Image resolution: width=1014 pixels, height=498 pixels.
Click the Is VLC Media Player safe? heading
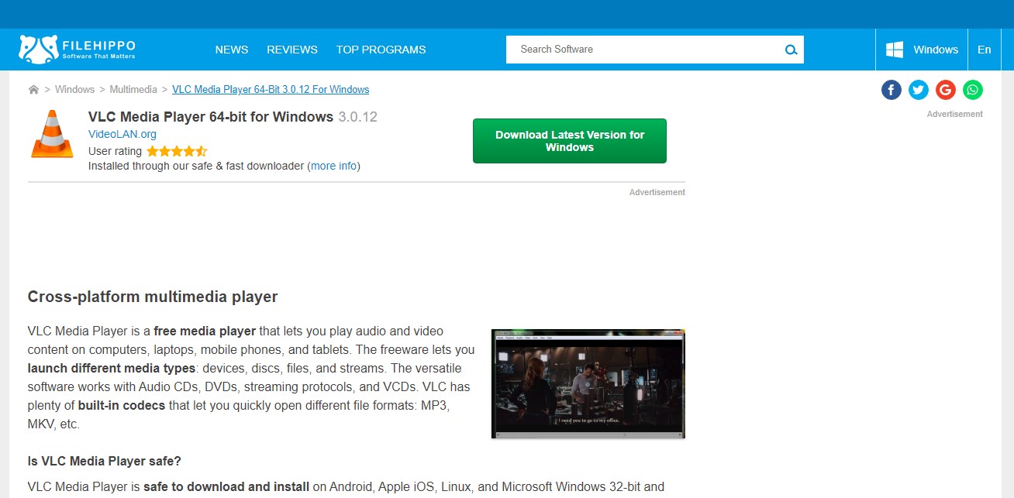click(105, 461)
